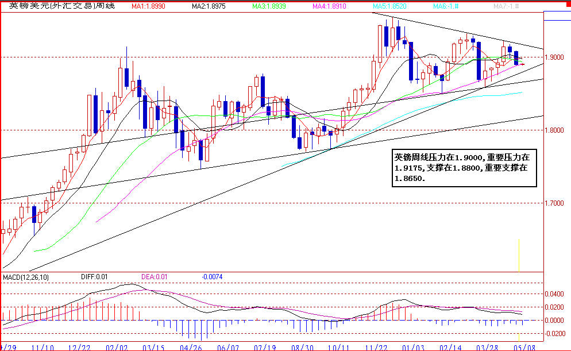Click the 10/11 date axis label
Viewport: 571px width, 351px height.
pos(339,348)
